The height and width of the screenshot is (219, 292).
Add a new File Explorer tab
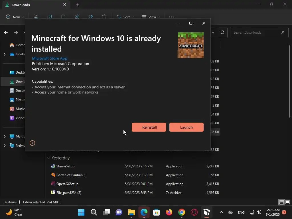click(78, 5)
